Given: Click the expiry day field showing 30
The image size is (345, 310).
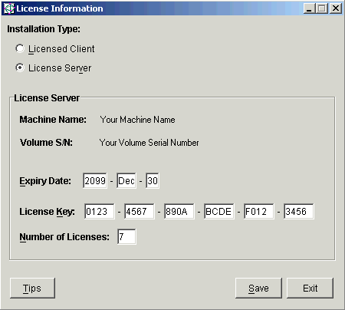Looking at the screenshot, I should click(153, 181).
